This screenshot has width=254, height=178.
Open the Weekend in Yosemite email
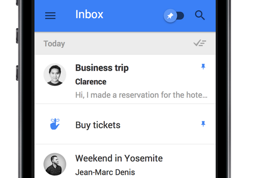click(125, 161)
